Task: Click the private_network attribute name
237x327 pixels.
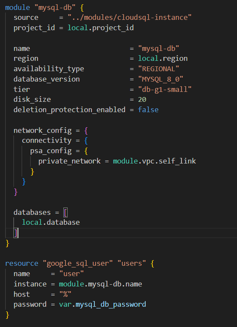Action: 69,161
